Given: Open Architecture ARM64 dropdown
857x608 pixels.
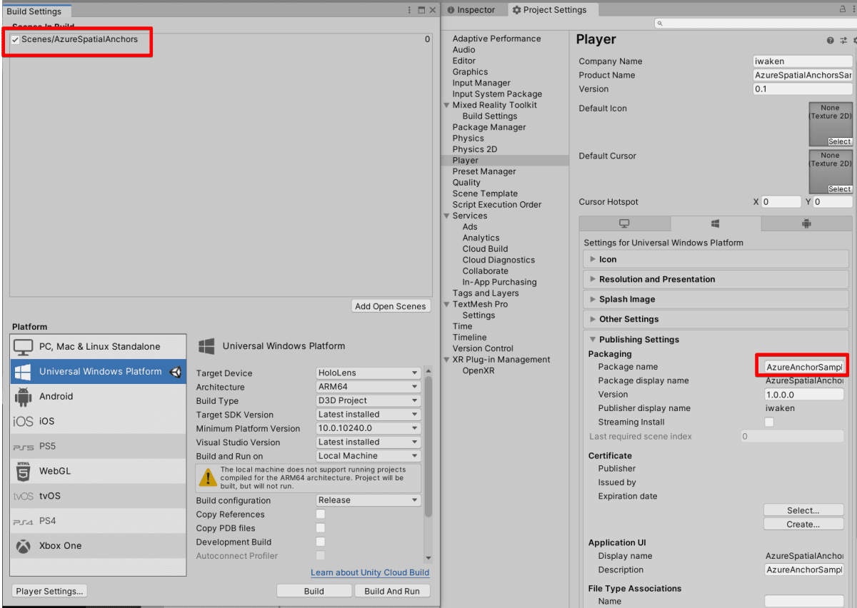Looking at the screenshot, I should [x=369, y=387].
